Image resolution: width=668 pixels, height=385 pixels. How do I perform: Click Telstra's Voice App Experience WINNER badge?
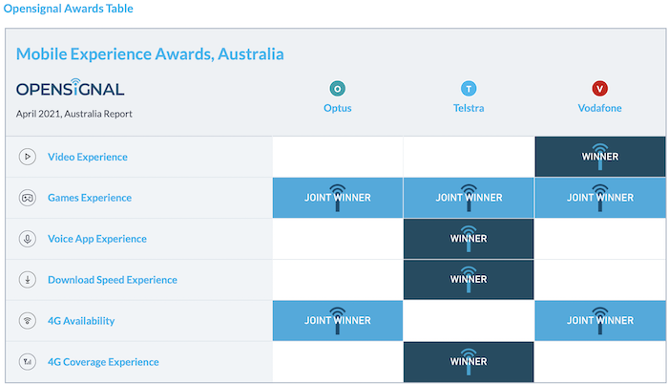pyautogui.click(x=469, y=239)
